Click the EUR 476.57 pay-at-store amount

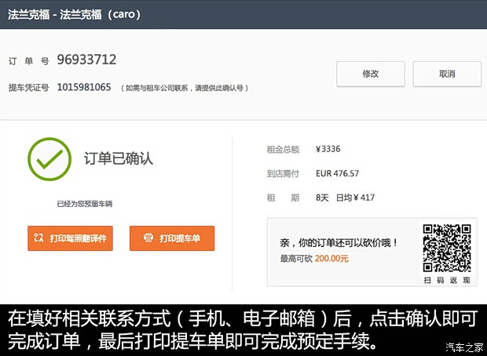[x=337, y=173]
